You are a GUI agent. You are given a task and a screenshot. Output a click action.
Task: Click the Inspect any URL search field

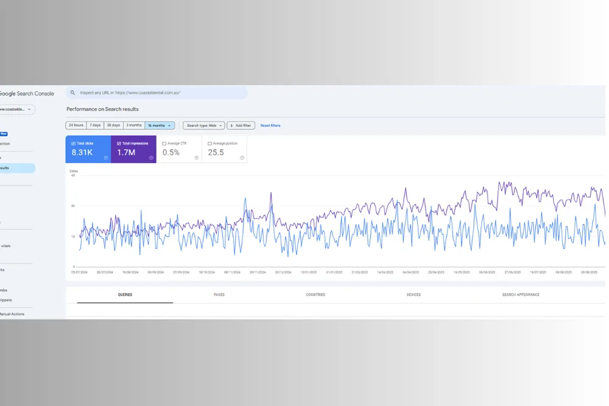(x=158, y=93)
